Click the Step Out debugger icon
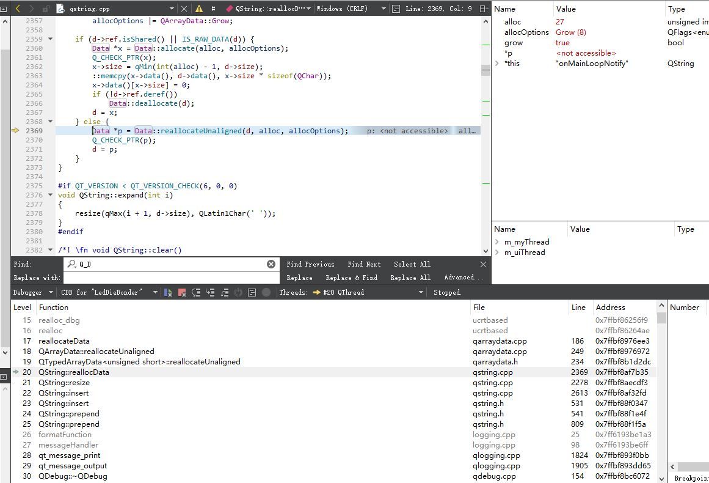 click(x=224, y=293)
